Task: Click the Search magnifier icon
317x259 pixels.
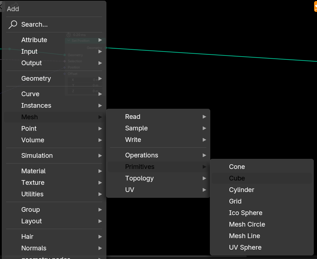Action: click(x=13, y=24)
